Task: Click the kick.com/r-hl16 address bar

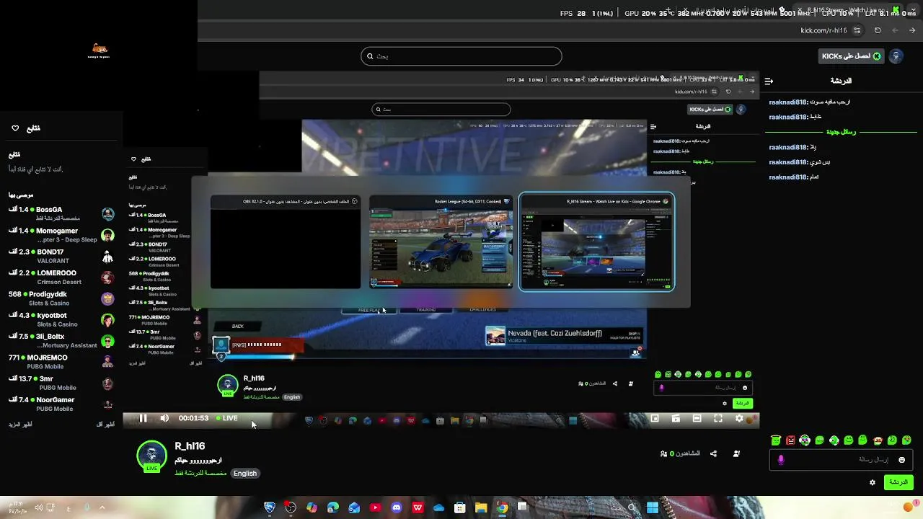Action: click(823, 30)
